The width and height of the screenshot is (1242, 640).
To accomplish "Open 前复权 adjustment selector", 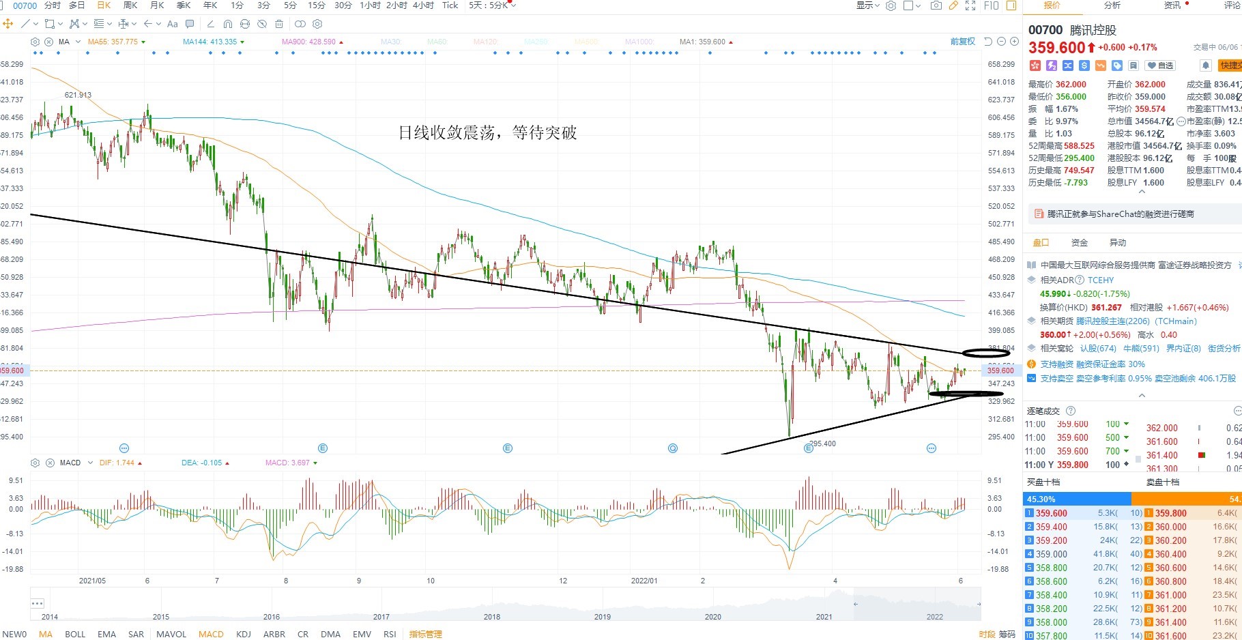I will (963, 42).
